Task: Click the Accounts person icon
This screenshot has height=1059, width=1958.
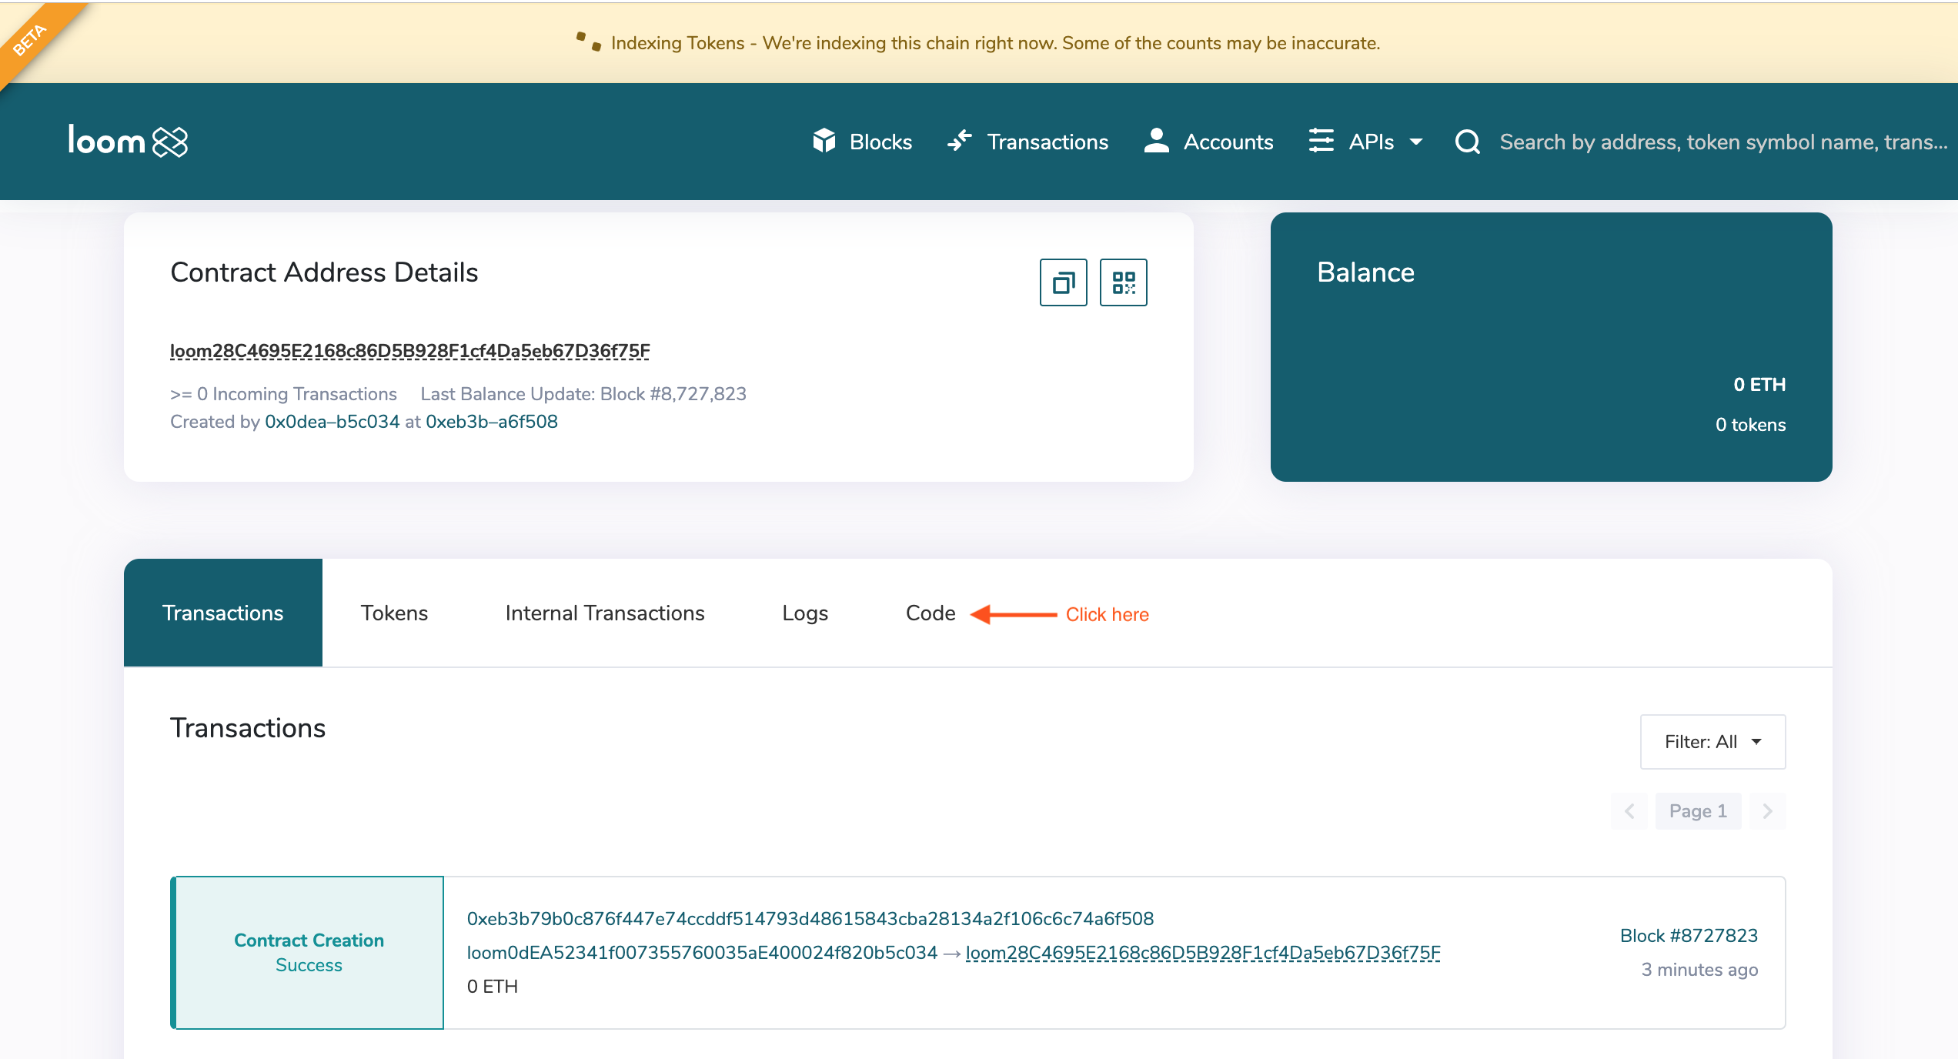Action: 1157,141
